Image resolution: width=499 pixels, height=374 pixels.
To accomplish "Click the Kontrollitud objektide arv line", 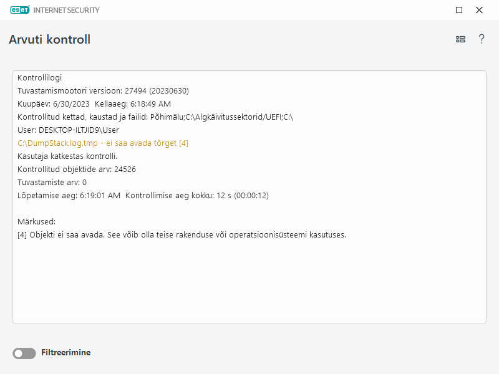I will [77, 169].
